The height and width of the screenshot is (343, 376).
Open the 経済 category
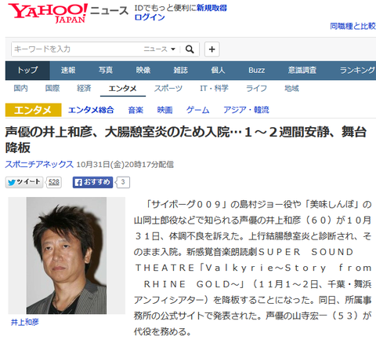click(84, 89)
